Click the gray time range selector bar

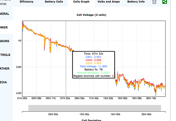pyautogui.click(x=94, y=108)
